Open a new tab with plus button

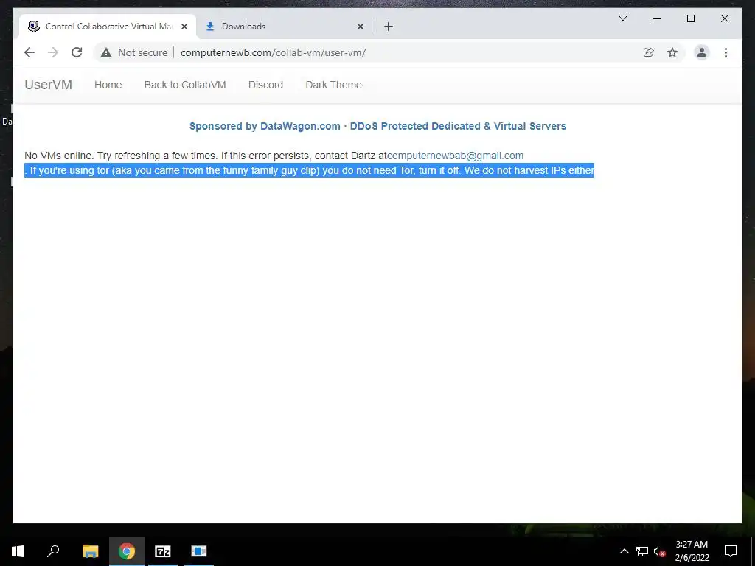coord(389,27)
